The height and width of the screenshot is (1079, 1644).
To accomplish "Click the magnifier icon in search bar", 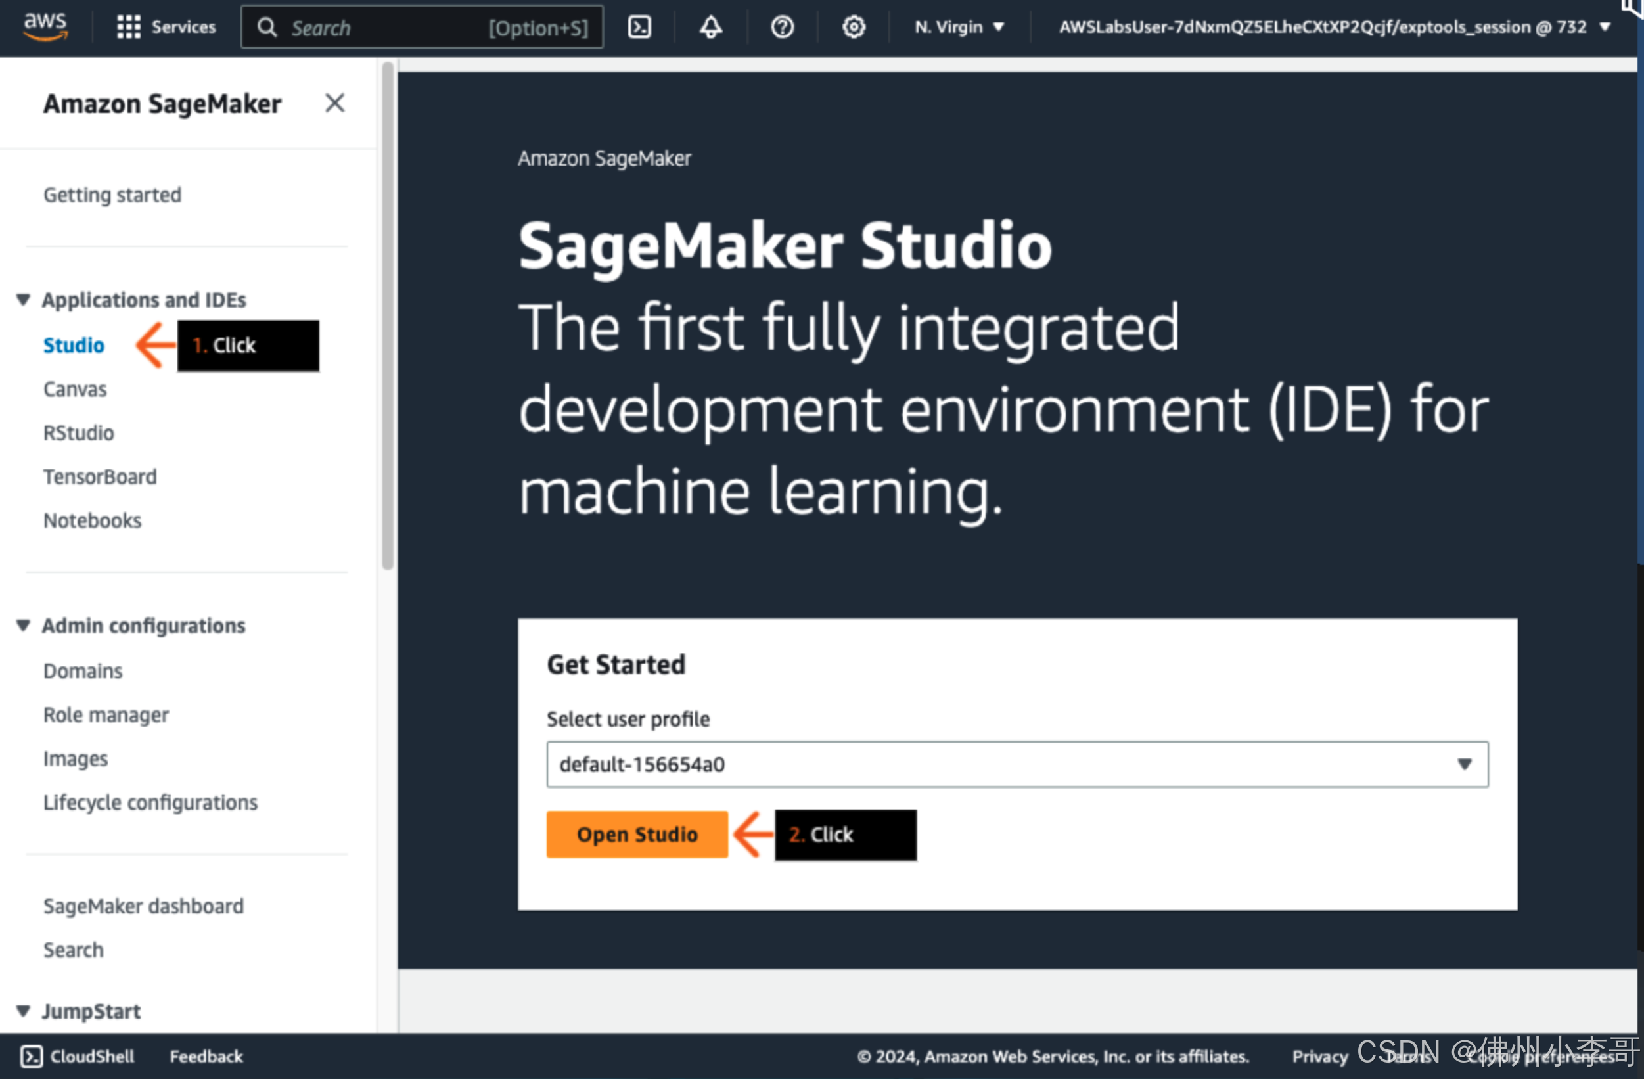I will (267, 28).
